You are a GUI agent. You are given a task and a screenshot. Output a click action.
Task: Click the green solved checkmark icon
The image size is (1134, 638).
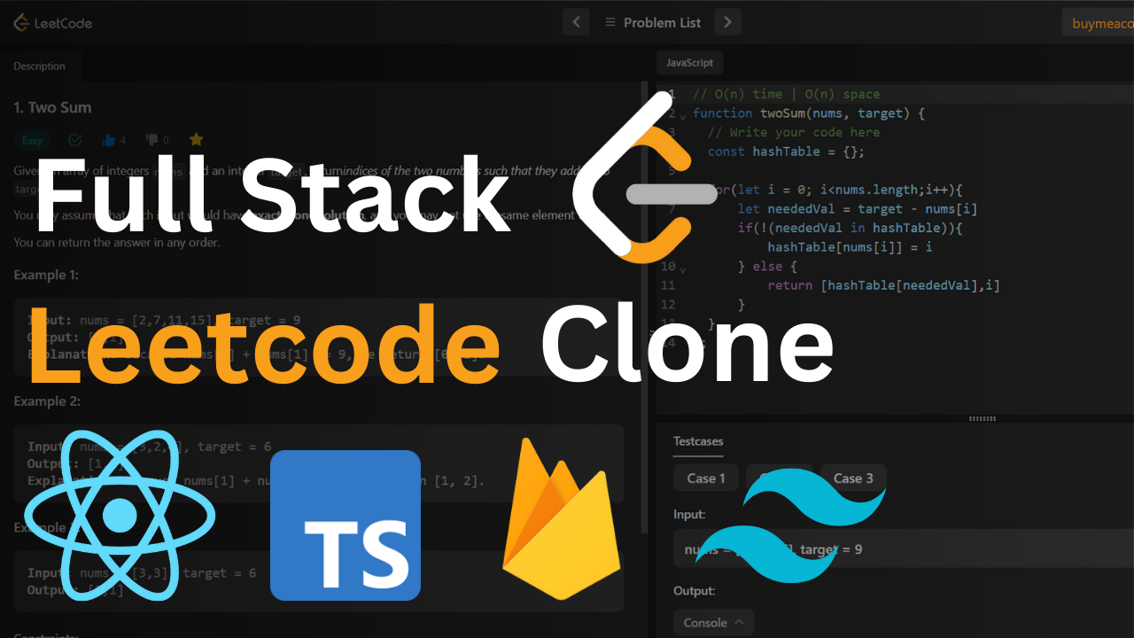(75, 140)
